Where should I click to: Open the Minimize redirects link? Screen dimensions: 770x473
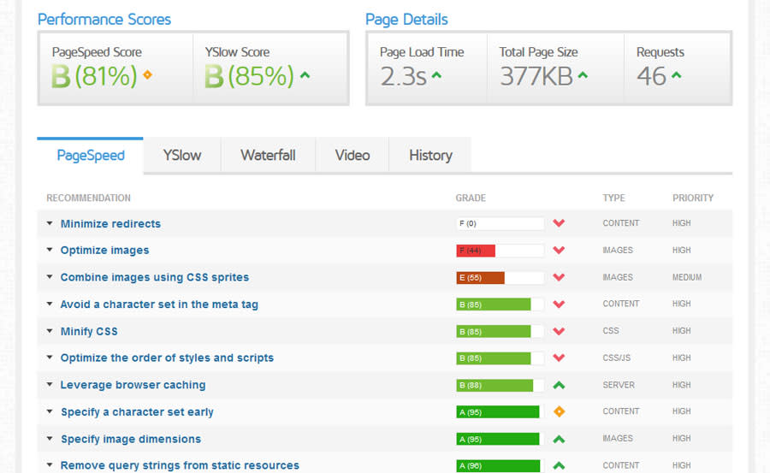point(110,223)
